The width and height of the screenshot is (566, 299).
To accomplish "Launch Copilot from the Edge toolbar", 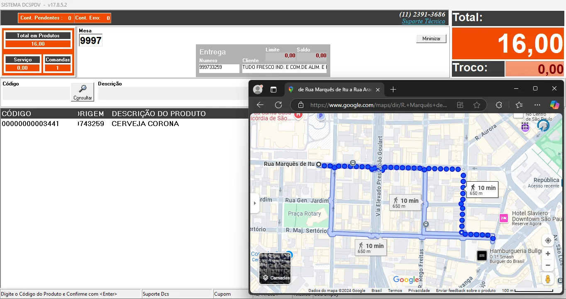I will pyautogui.click(x=555, y=105).
